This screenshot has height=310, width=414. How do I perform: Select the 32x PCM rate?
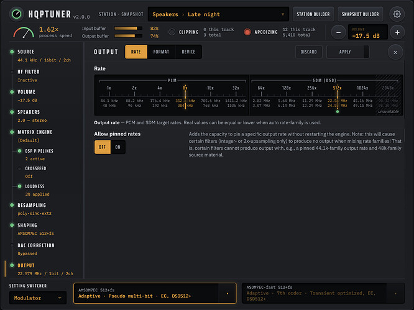coord(236,96)
